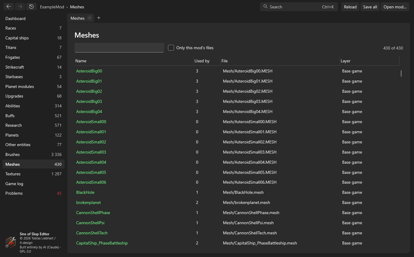Click the Sins of Slop Editor logo
The height and width of the screenshot is (257, 414).
(11, 242)
